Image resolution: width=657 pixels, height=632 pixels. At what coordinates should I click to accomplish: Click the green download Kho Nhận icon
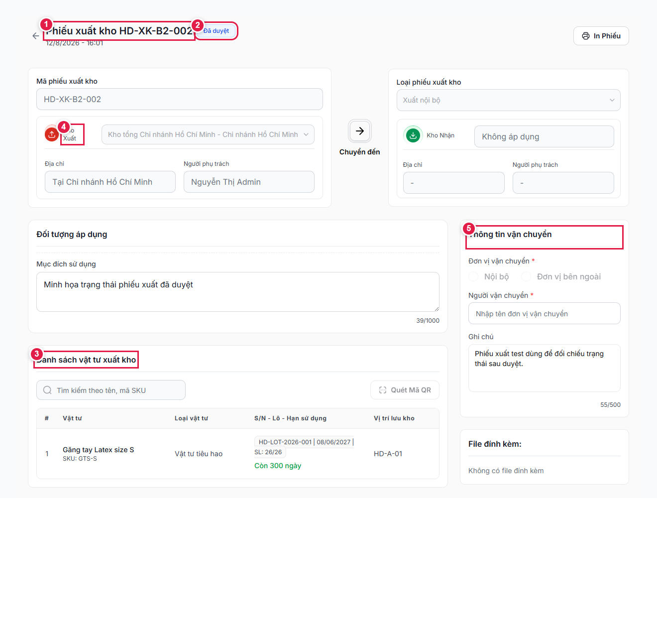click(x=413, y=135)
